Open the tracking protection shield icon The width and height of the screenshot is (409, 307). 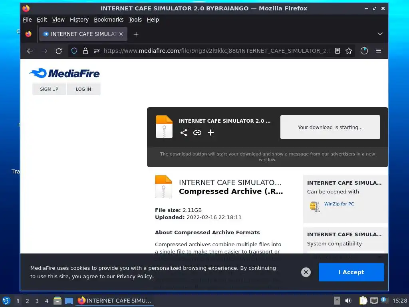(74, 51)
